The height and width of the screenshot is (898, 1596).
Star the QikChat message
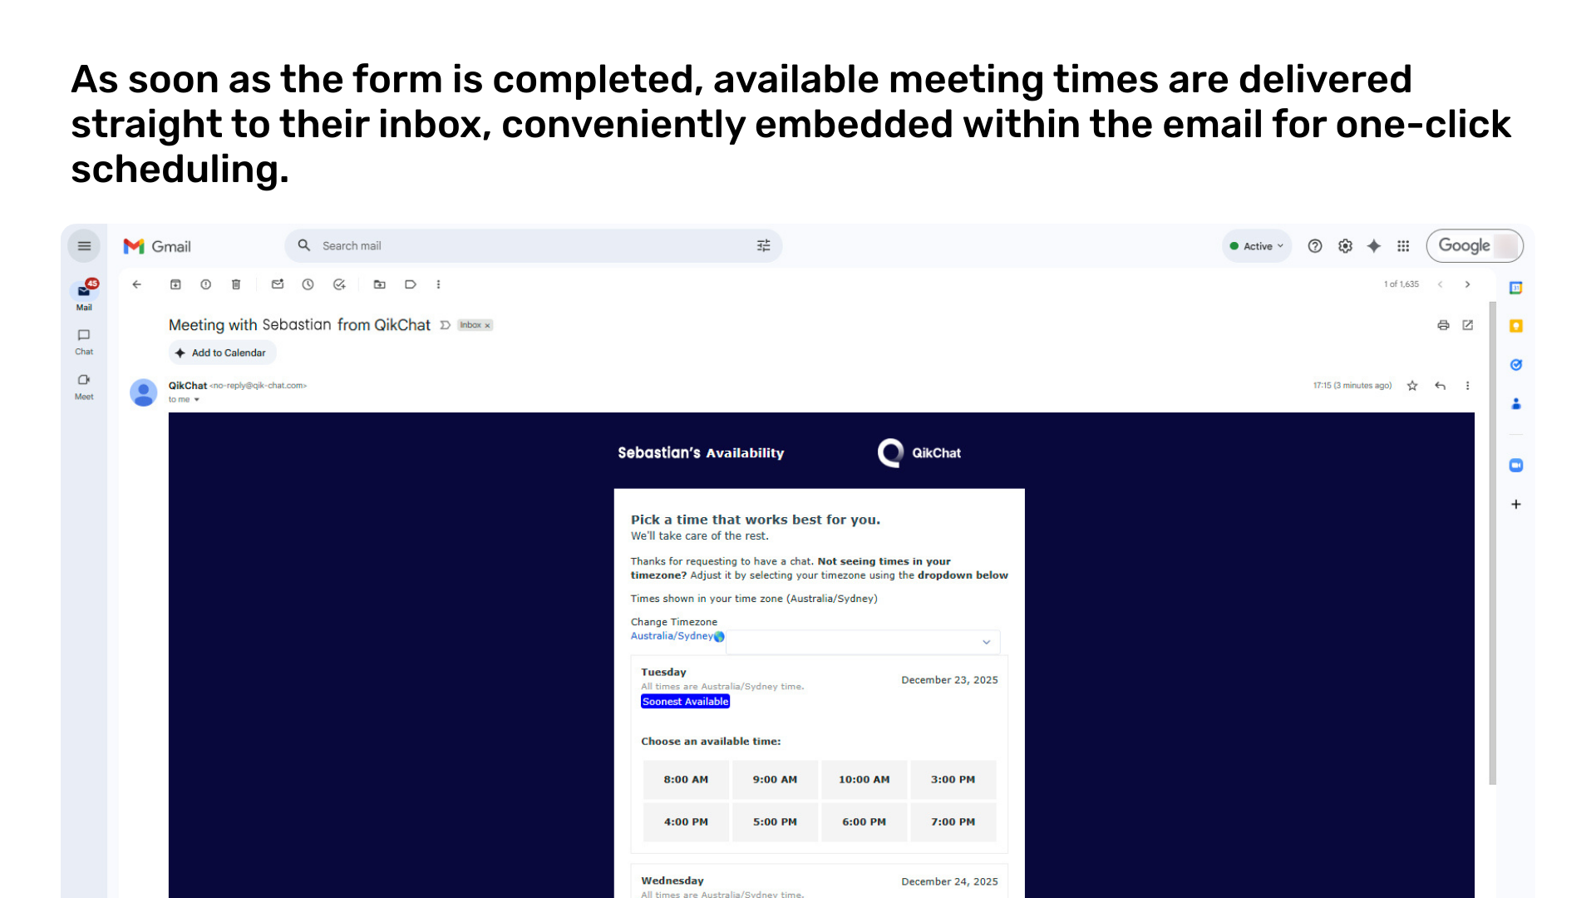point(1412,386)
